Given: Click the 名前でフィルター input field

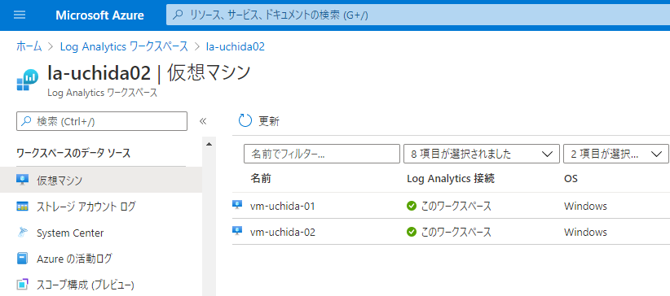Looking at the screenshot, I should tap(322, 154).
